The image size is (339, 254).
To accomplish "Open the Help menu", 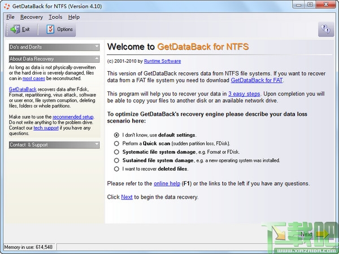I will (74, 17).
